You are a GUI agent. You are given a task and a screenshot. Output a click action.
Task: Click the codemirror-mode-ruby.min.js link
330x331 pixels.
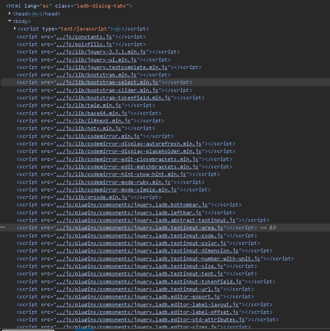(x=113, y=182)
